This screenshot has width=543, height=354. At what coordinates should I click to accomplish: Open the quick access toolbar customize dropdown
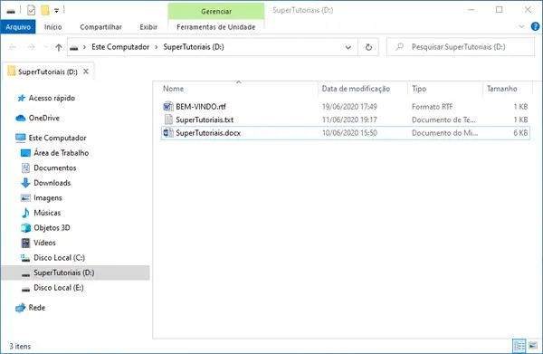pos(56,10)
